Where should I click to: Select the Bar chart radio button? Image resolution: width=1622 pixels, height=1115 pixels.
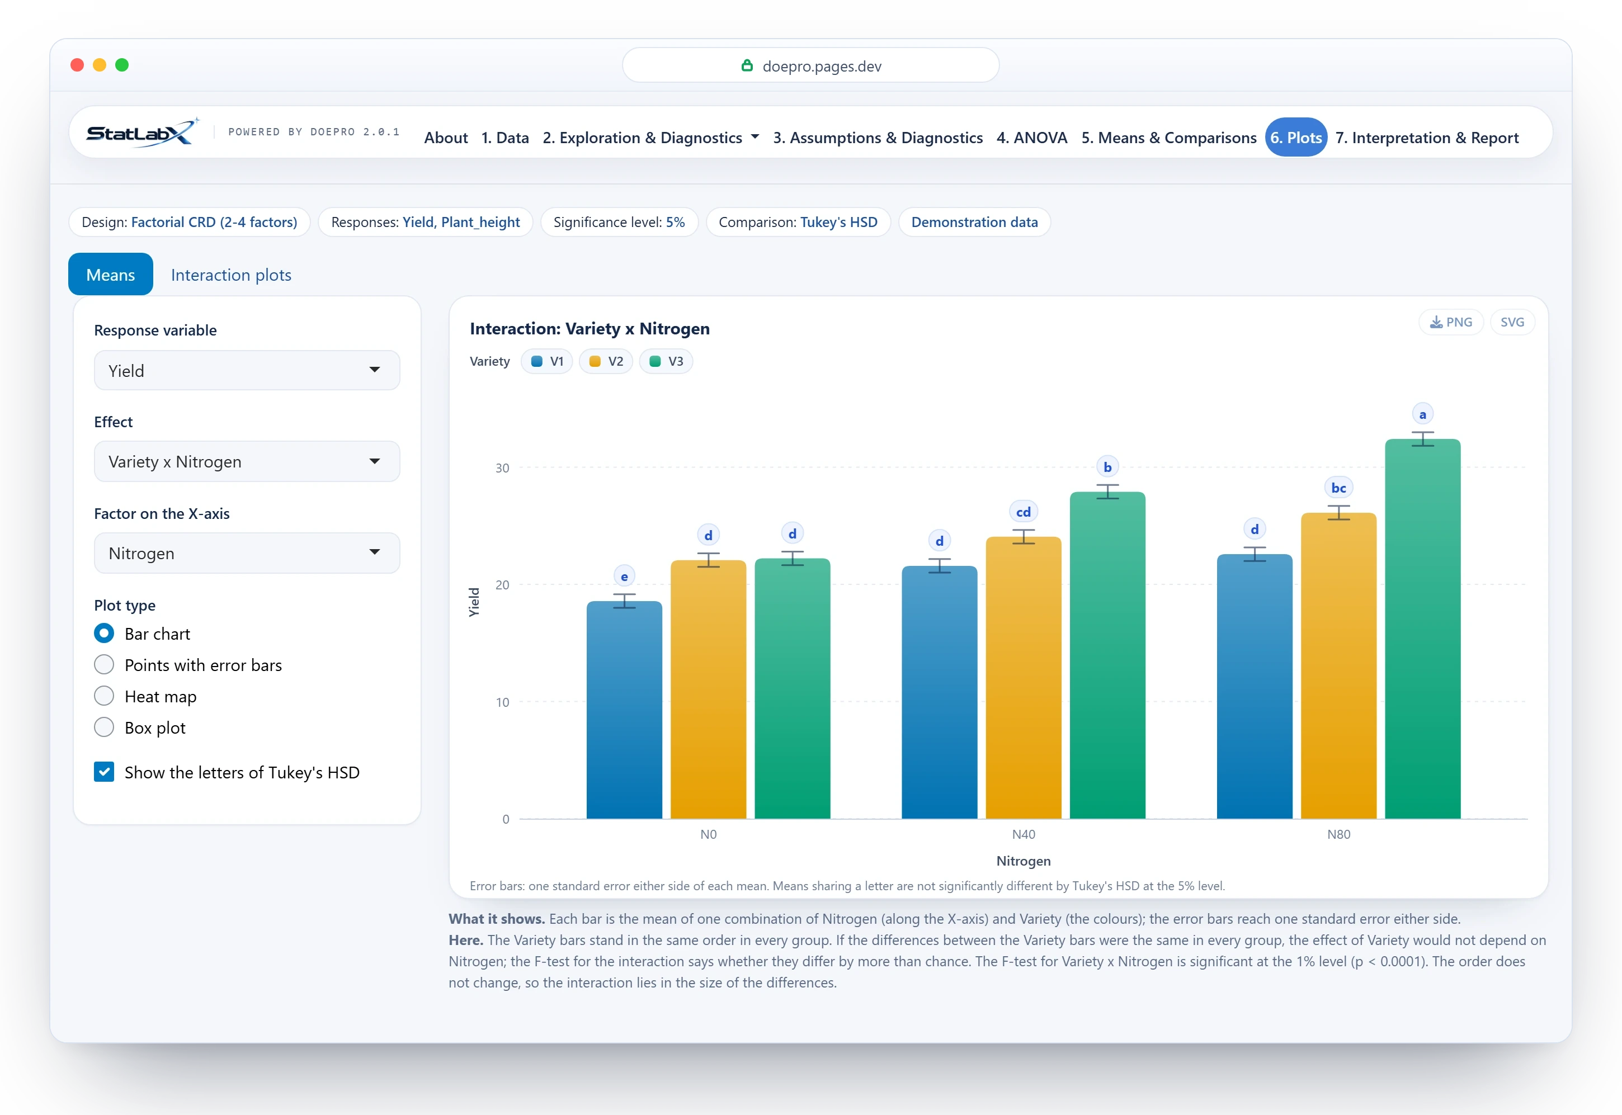[104, 634]
